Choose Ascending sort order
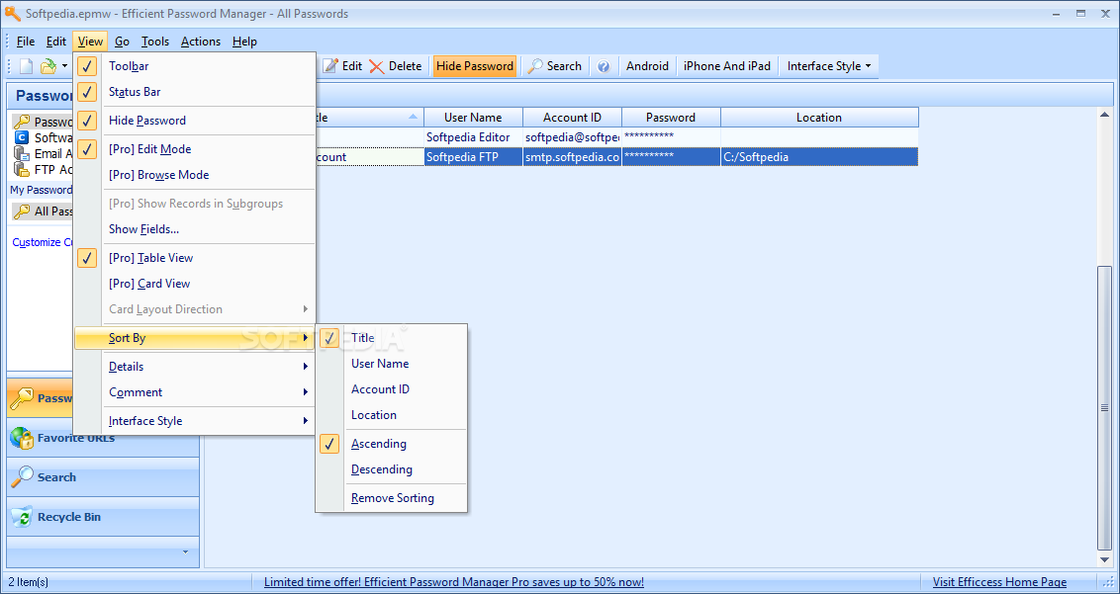The width and height of the screenshot is (1120, 594). 392,444
